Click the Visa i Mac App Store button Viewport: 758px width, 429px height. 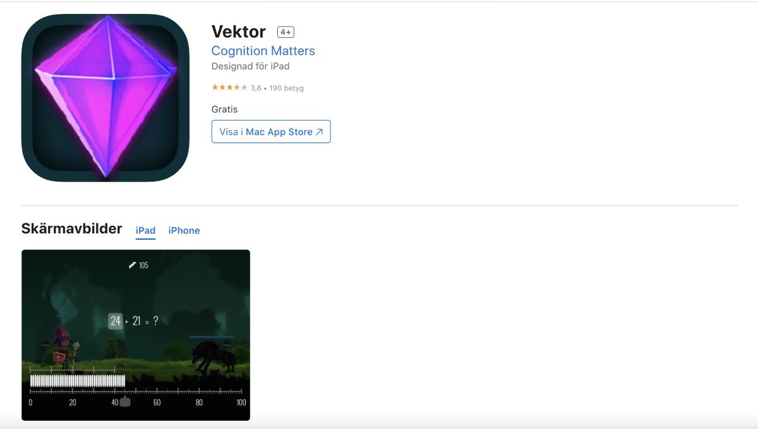click(x=271, y=132)
